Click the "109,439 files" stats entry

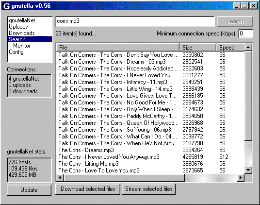coord(23,169)
